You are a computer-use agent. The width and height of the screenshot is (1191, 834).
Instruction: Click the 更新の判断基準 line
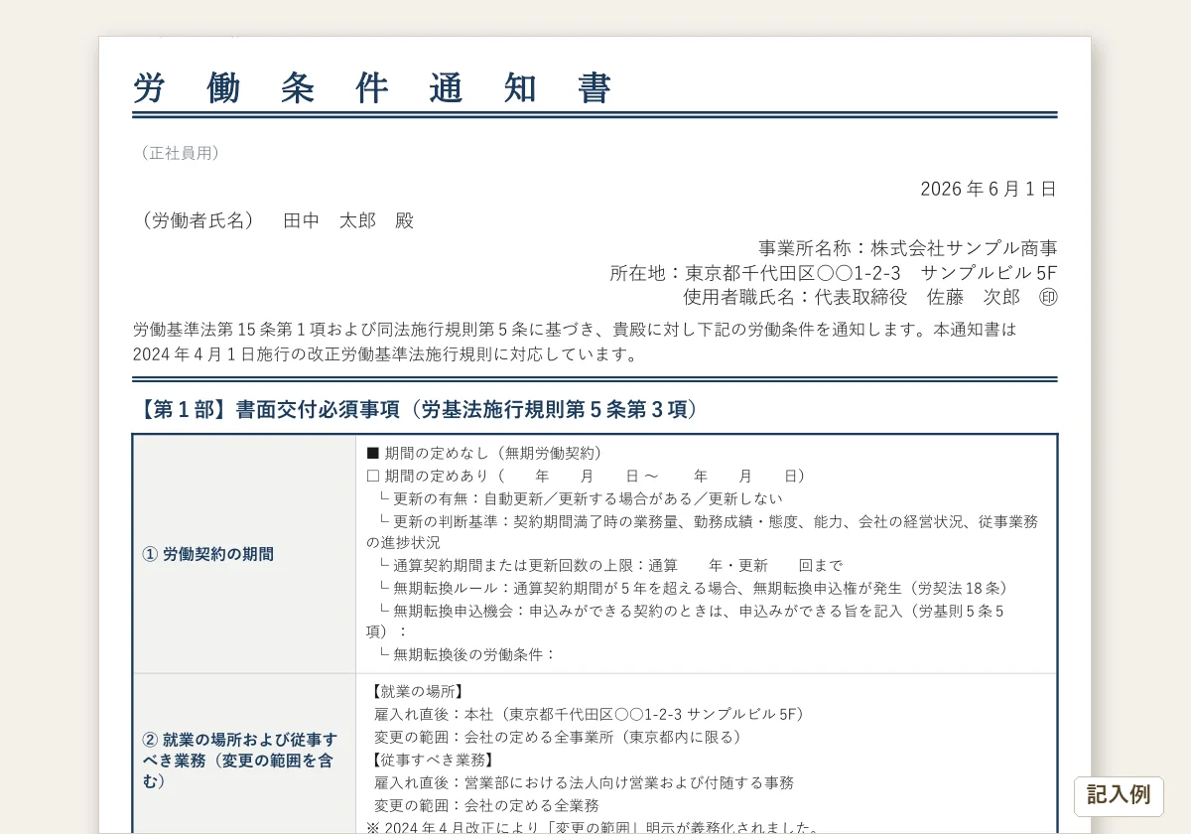(703, 532)
